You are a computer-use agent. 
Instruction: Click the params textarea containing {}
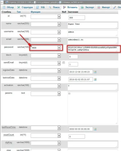(x=93, y=108)
